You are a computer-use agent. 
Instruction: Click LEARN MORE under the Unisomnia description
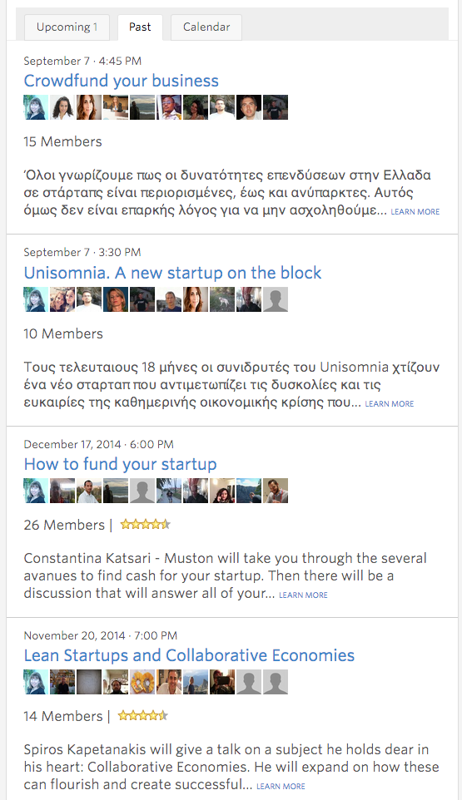389,403
